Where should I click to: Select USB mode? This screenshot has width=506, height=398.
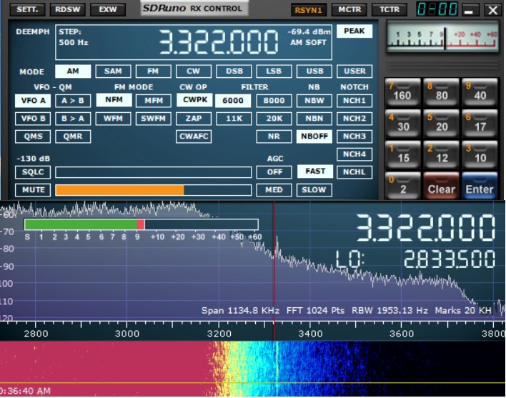(314, 71)
